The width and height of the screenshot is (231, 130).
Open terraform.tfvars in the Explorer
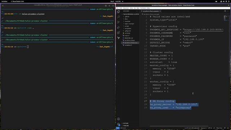(130, 40)
